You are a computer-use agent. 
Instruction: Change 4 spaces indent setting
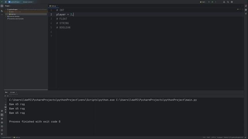tap(220, 137)
